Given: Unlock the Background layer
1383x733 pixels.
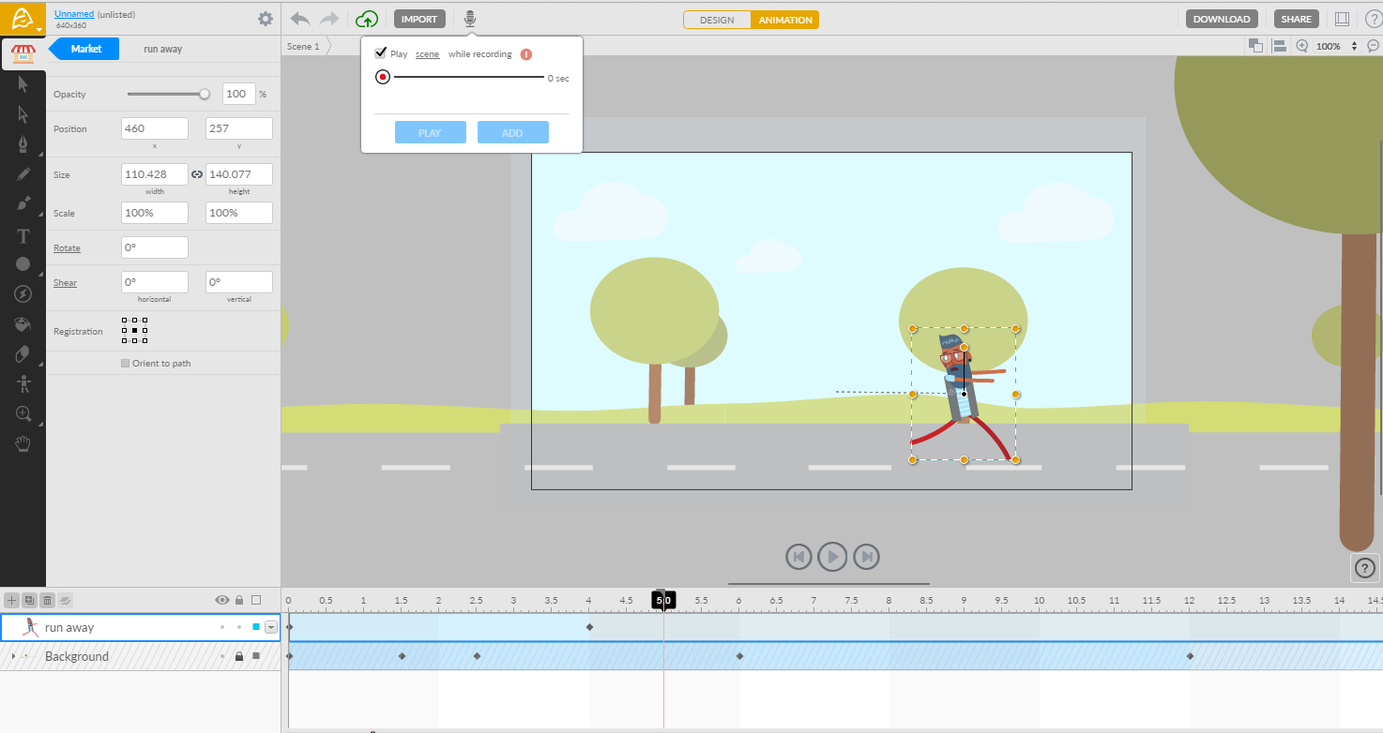Looking at the screenshot, I should coord(239,656).
